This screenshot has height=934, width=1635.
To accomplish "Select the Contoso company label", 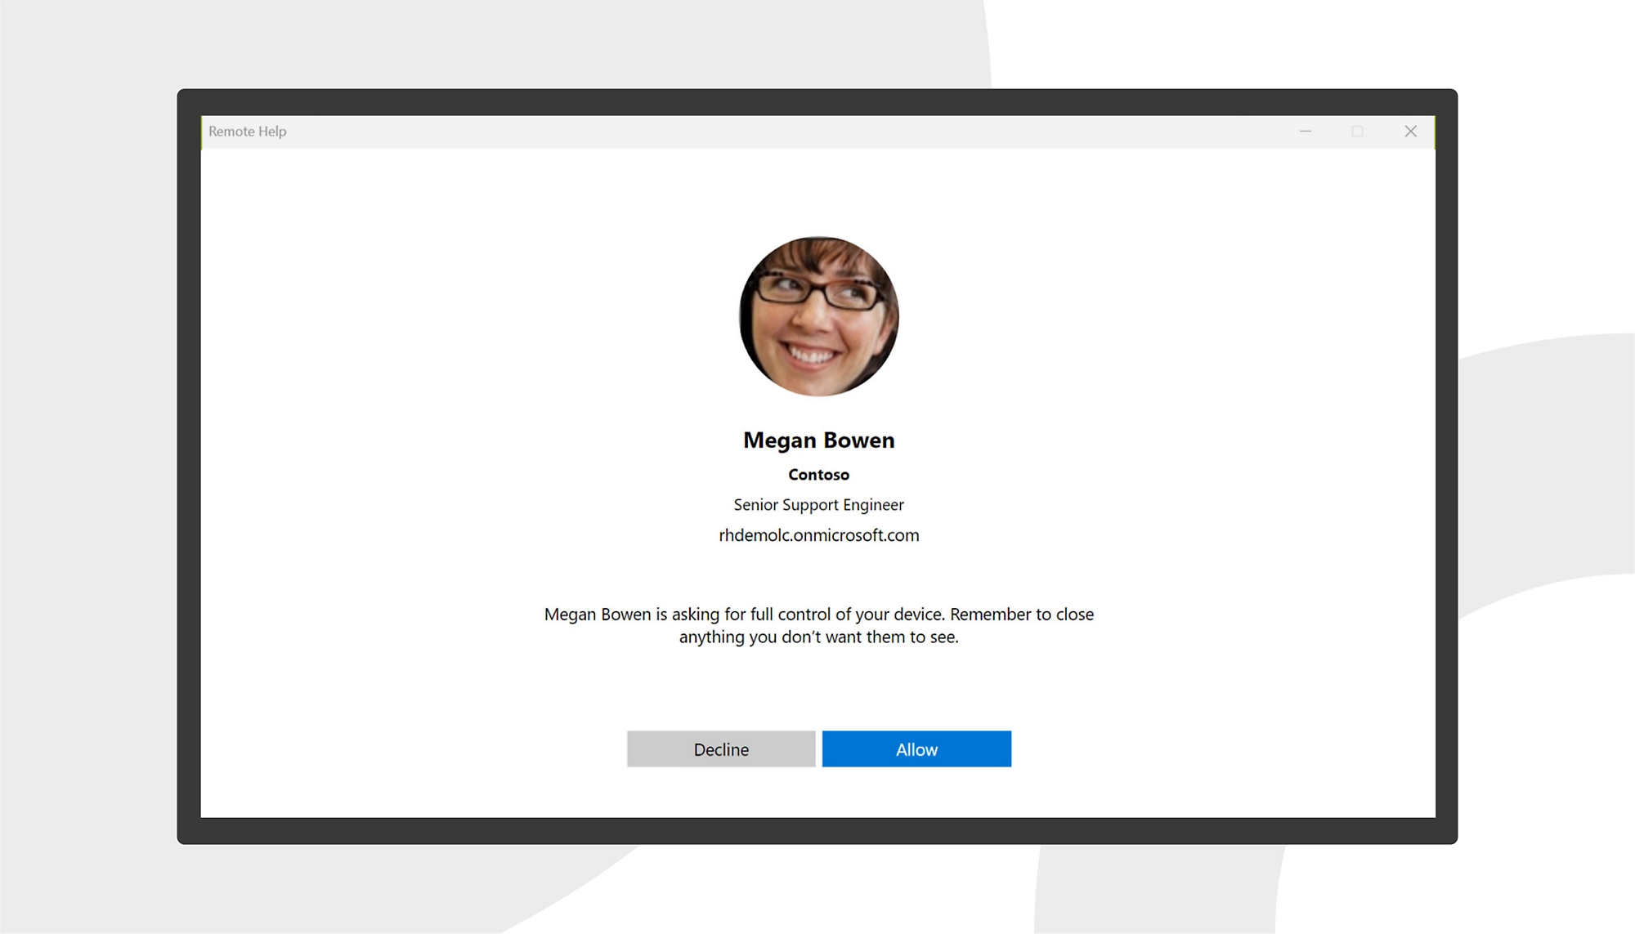I will coord(818,475).
